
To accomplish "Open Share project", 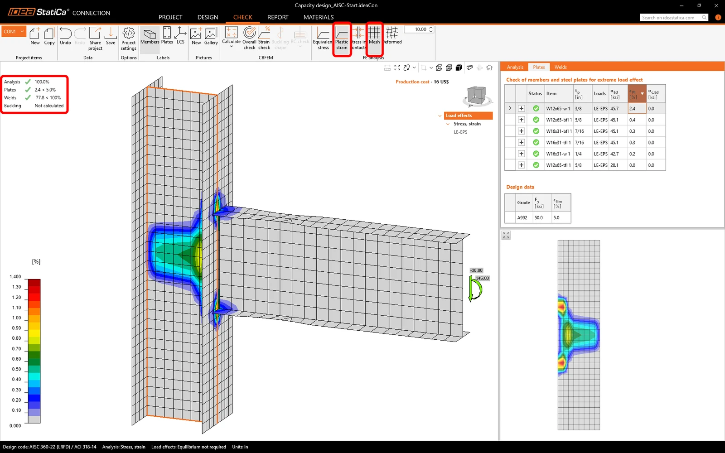I will 95,39.
